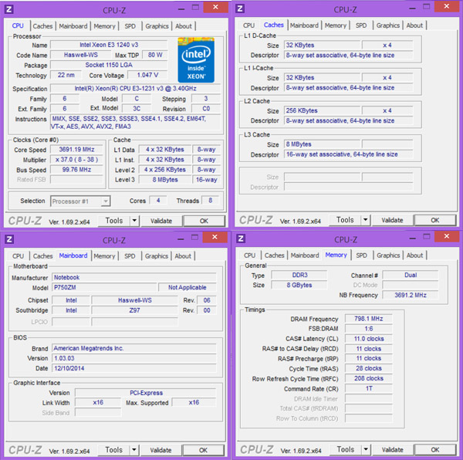463x460 pixels.
Task: Open Graphics tab in bottom-right Memory window
Action: pyautogui.click(x=388, y=255)
